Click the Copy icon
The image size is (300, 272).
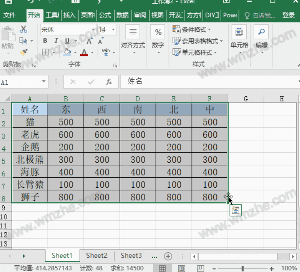[23, 41]
